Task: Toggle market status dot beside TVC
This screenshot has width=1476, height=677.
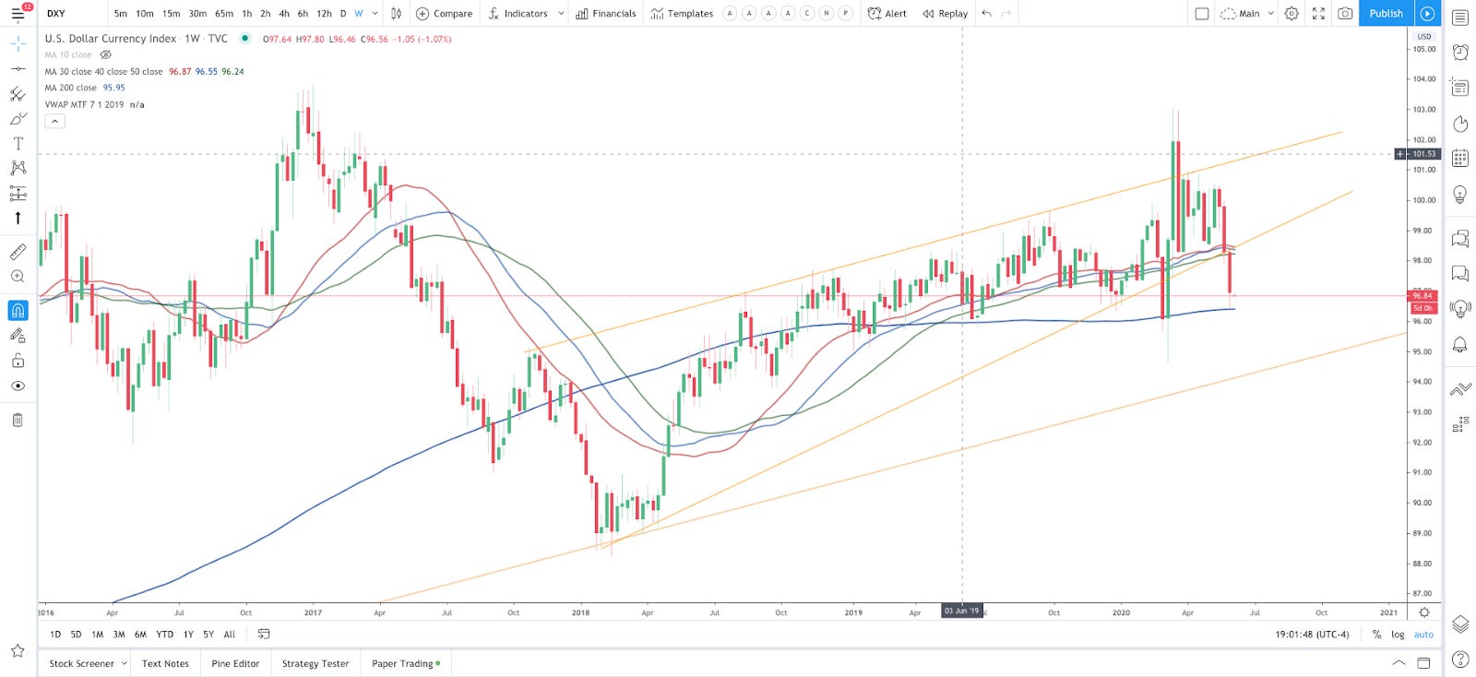Action: [244, 38]
